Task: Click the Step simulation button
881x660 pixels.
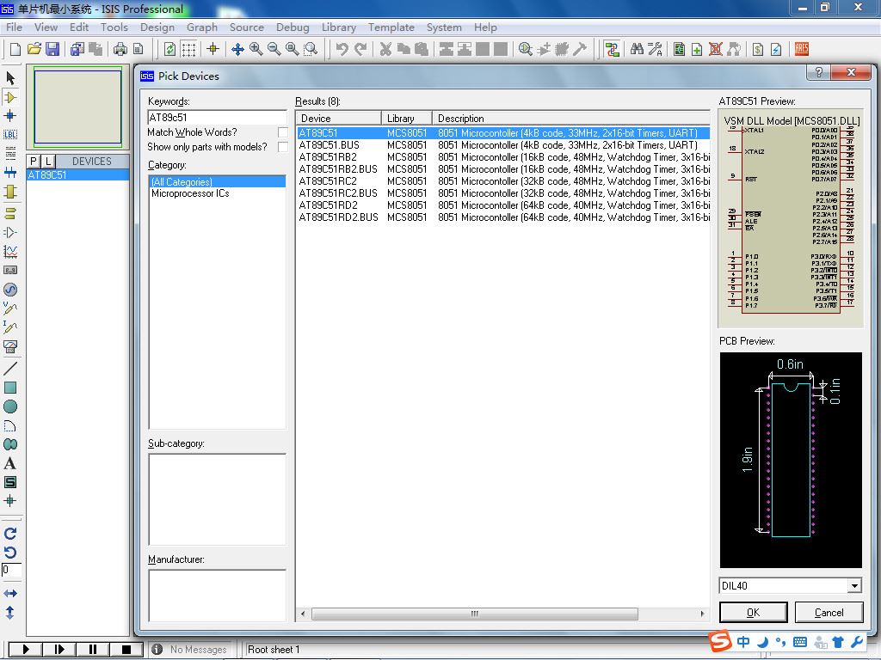Action: click(59, 650)
